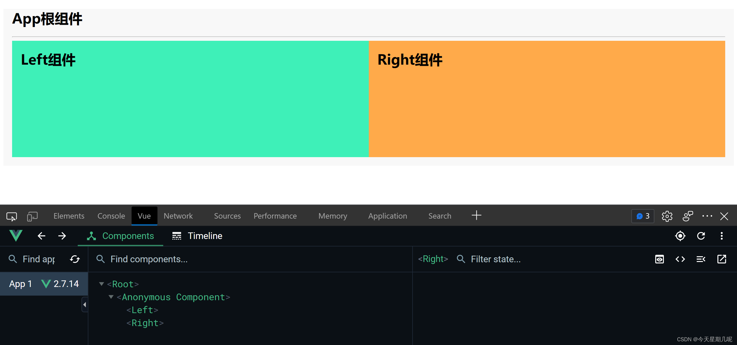
Task: Toggle collapse sections list icon
Action: click(x=701, y=259)
